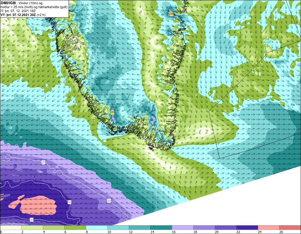Click the lavender 16–18 legend swatch
The width and height of the screenshot is (301, 234).
pos(183,228)
